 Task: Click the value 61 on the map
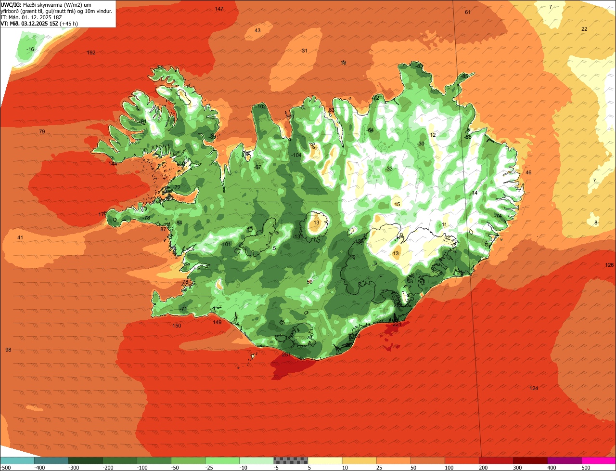[468, 12]
